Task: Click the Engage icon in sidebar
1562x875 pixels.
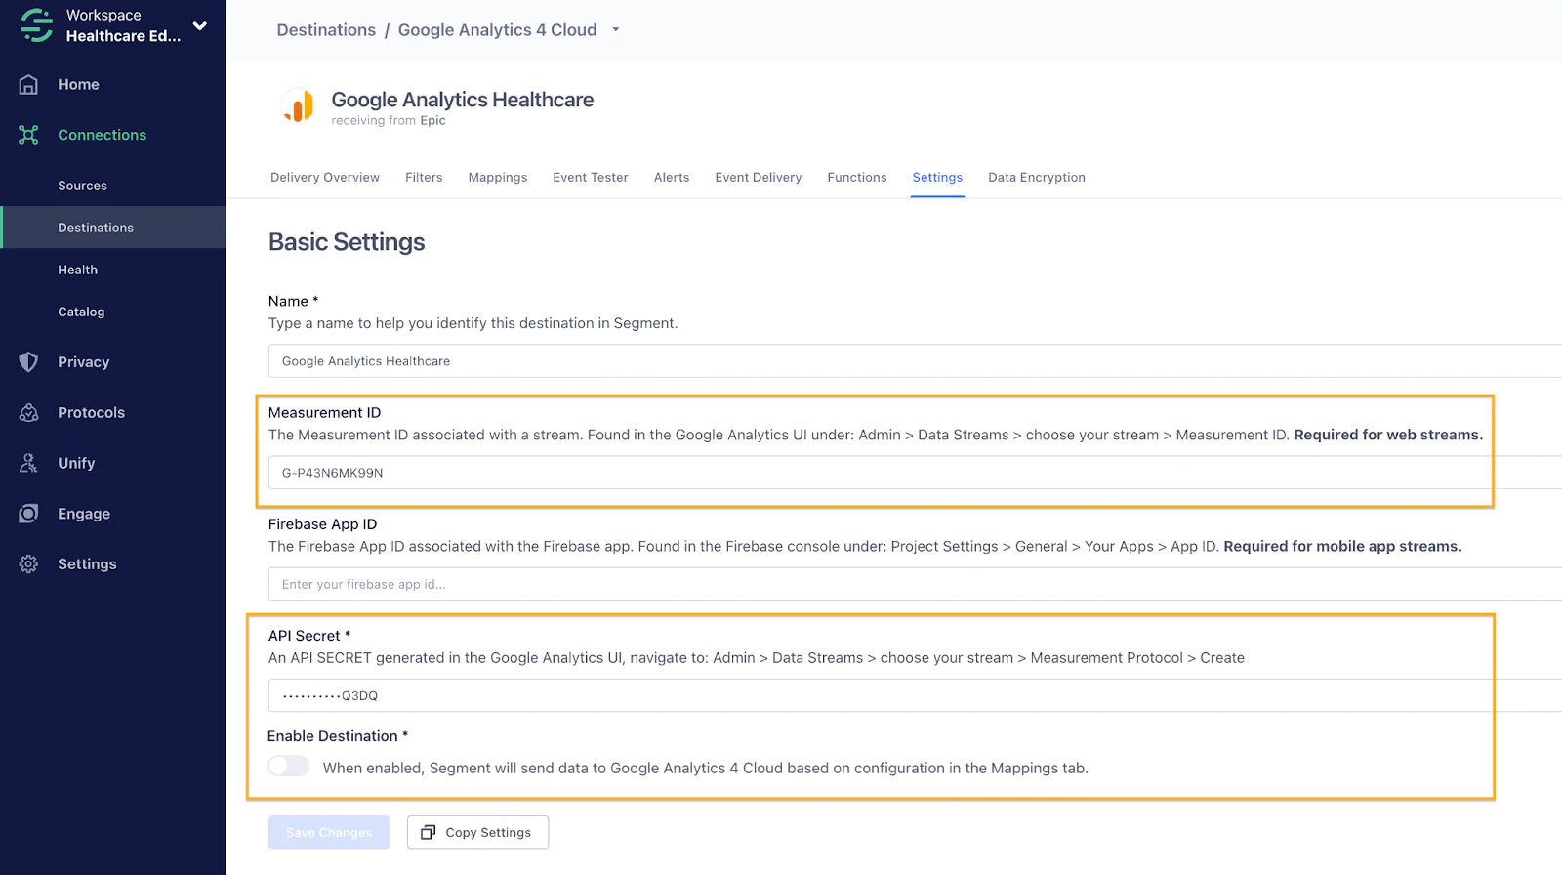Action: coord(29,514)
